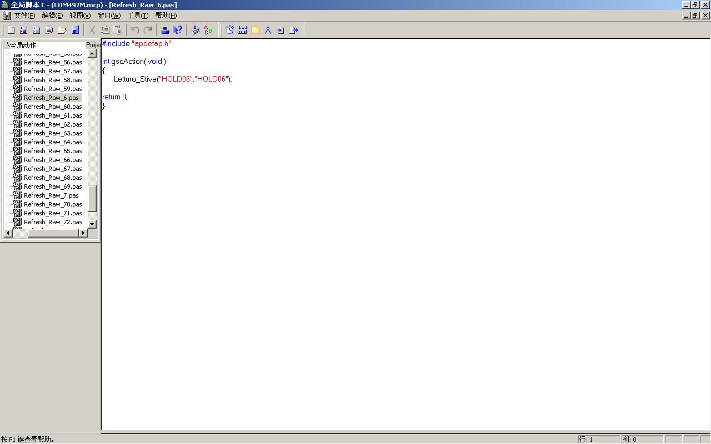Click the tree panel scroll-up arrow
This screenshot has width=711, height=444.
tap(92, 54)
